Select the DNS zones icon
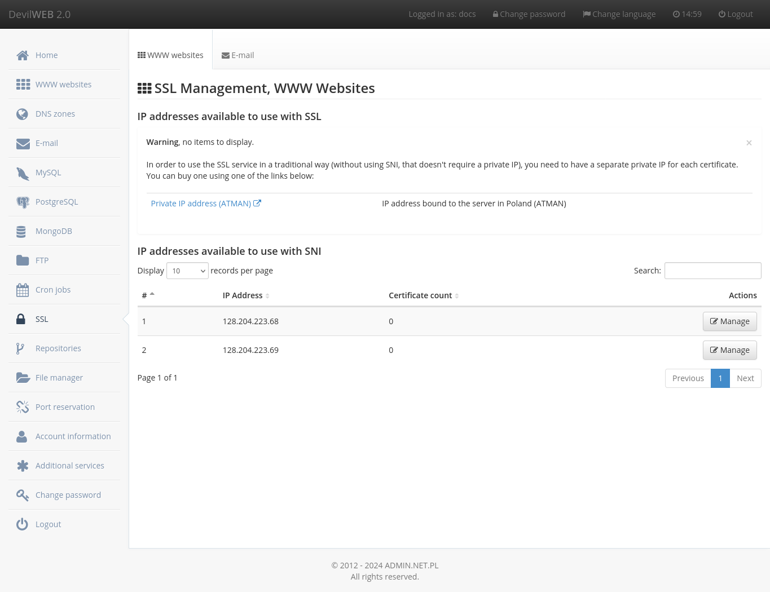Image resolution: width=770 pixels, height=592 pixels. (x=23, y=113)
